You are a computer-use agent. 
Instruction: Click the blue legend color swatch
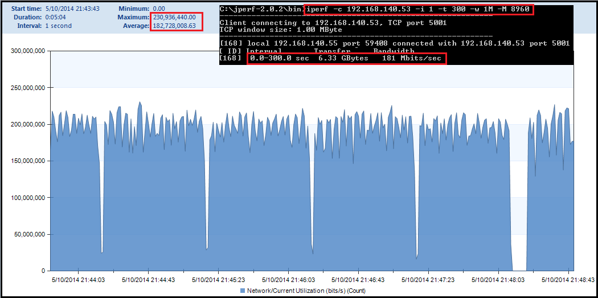click(x=243, y=291)
